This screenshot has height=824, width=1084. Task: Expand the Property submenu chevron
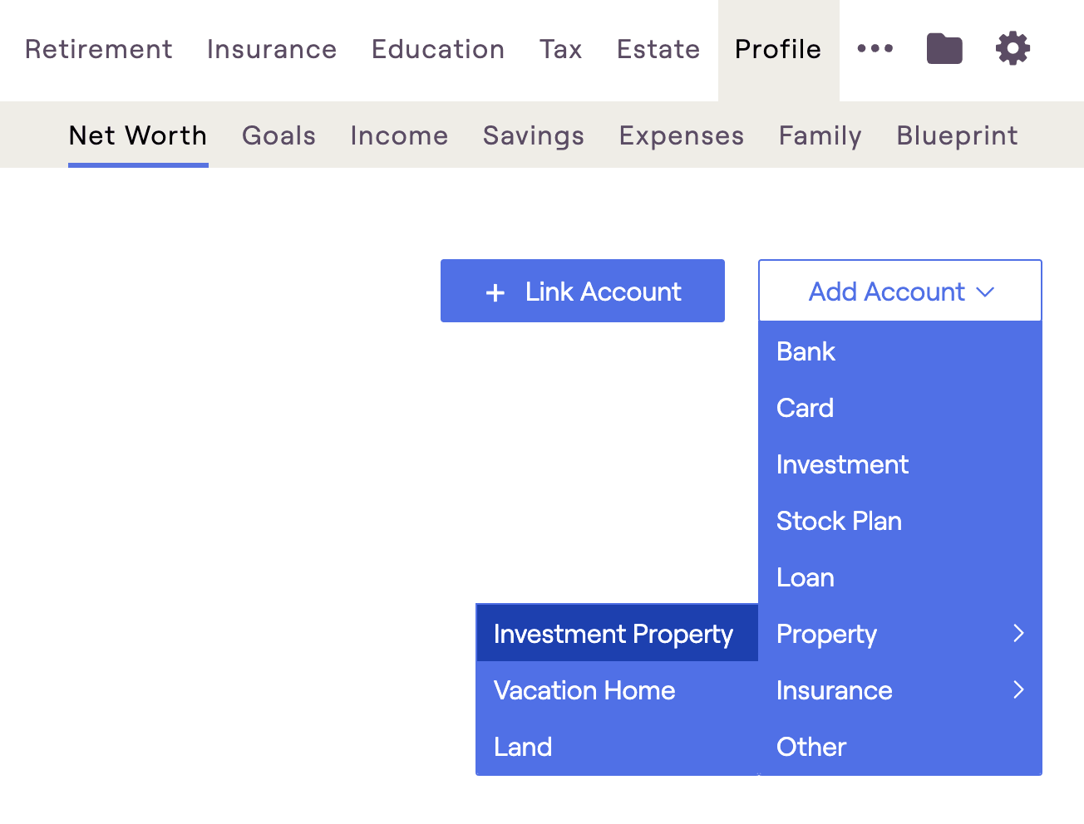click(1018, 634)
